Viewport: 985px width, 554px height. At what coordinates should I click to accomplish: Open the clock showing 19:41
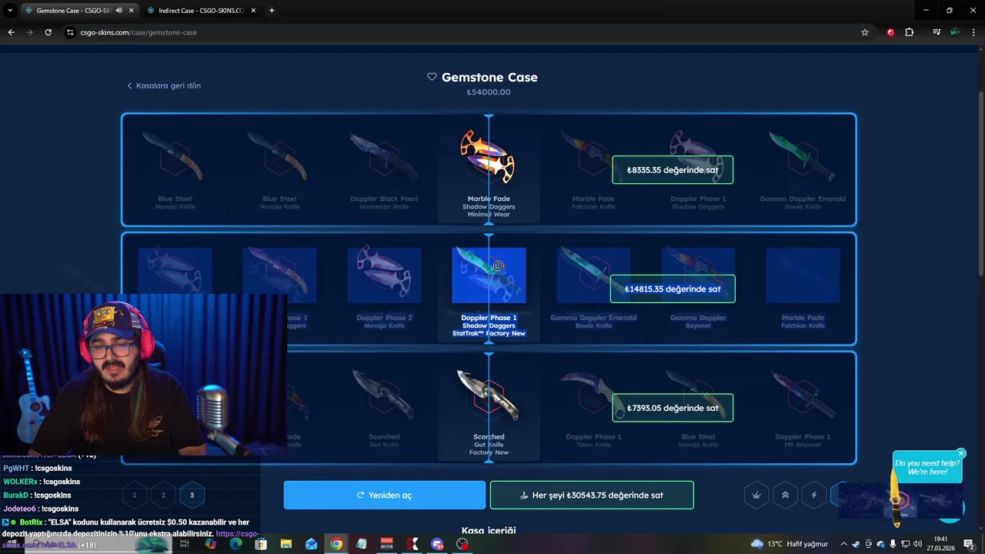click(940, 543)
